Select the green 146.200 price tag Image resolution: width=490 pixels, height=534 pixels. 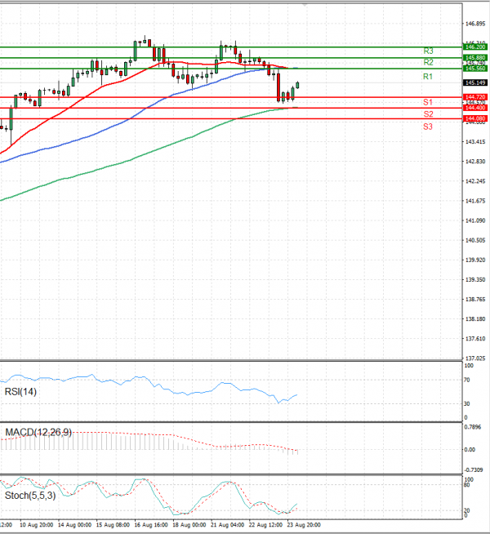[475, 47]
